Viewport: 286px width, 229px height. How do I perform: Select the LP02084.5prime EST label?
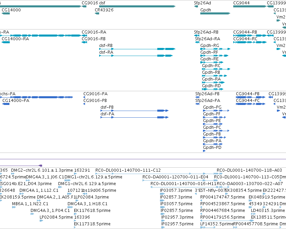(56, 217)
